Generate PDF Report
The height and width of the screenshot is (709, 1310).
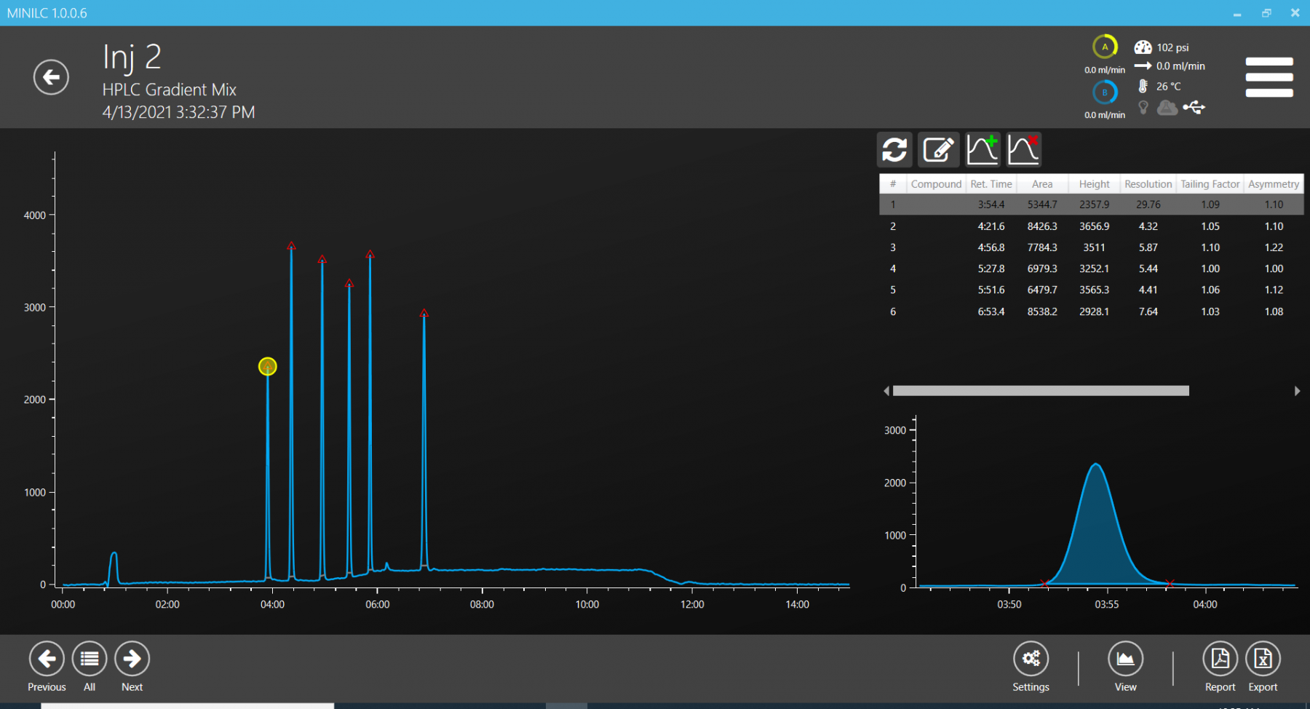click(1220, 659)
